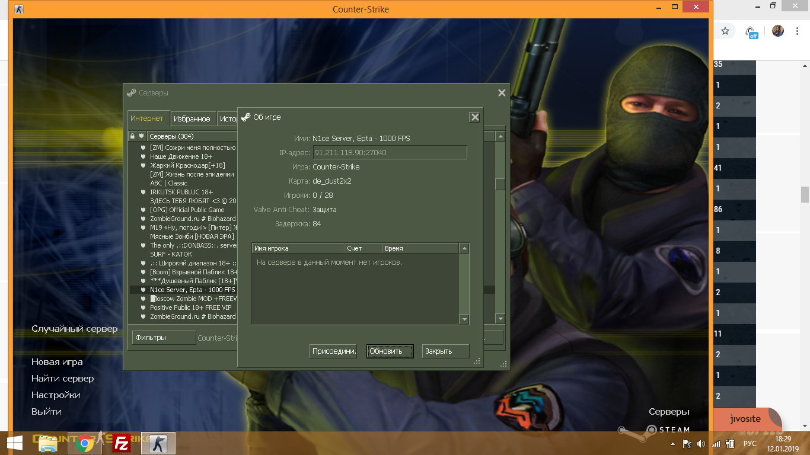Click the network signal tray icon
810x455 pixels.
click(716, 444)
